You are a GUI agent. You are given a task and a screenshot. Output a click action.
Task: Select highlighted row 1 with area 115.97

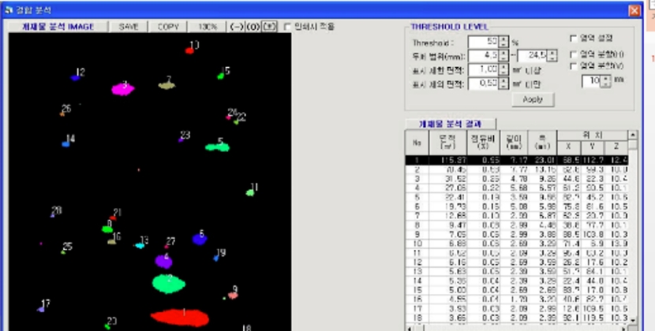point(517,160)
